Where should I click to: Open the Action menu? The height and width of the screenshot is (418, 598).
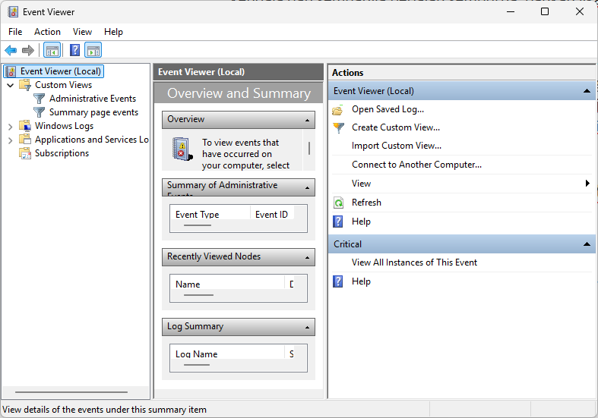(47, 32)
